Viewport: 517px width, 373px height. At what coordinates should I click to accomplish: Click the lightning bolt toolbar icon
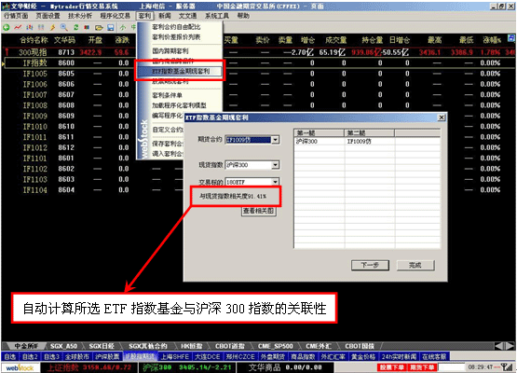tap(52, 27)
